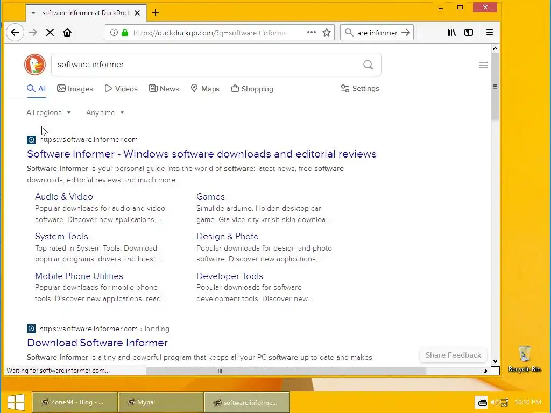Image resolution: width=551 pixels, height=413 pixels.
Task: Click the network tray icon
Action: point(504,402)
